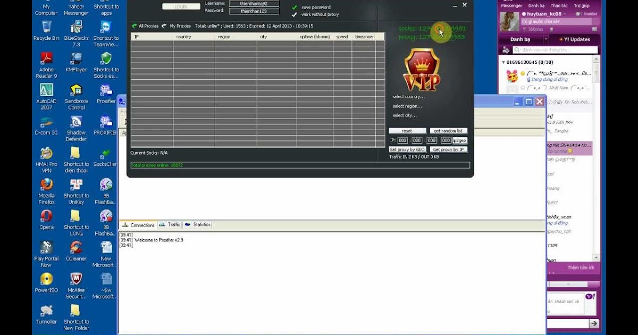Sort proxy list by speed column
638x335 pixels.
[x=342, y=37]
